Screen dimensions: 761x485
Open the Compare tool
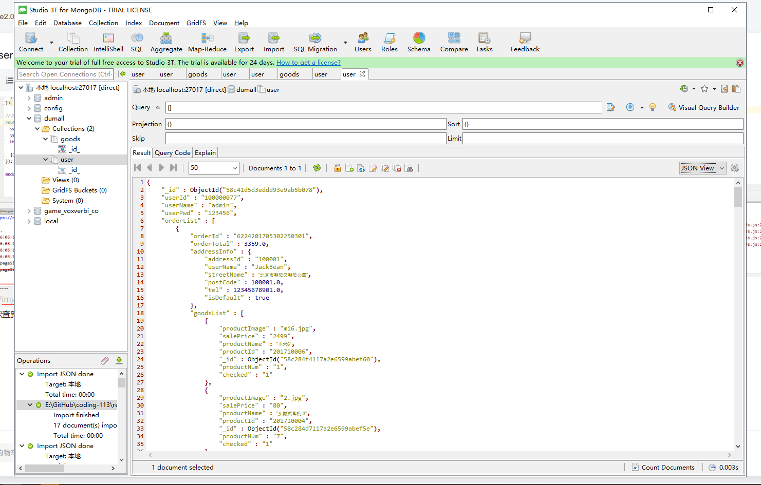tap(454, 42)
